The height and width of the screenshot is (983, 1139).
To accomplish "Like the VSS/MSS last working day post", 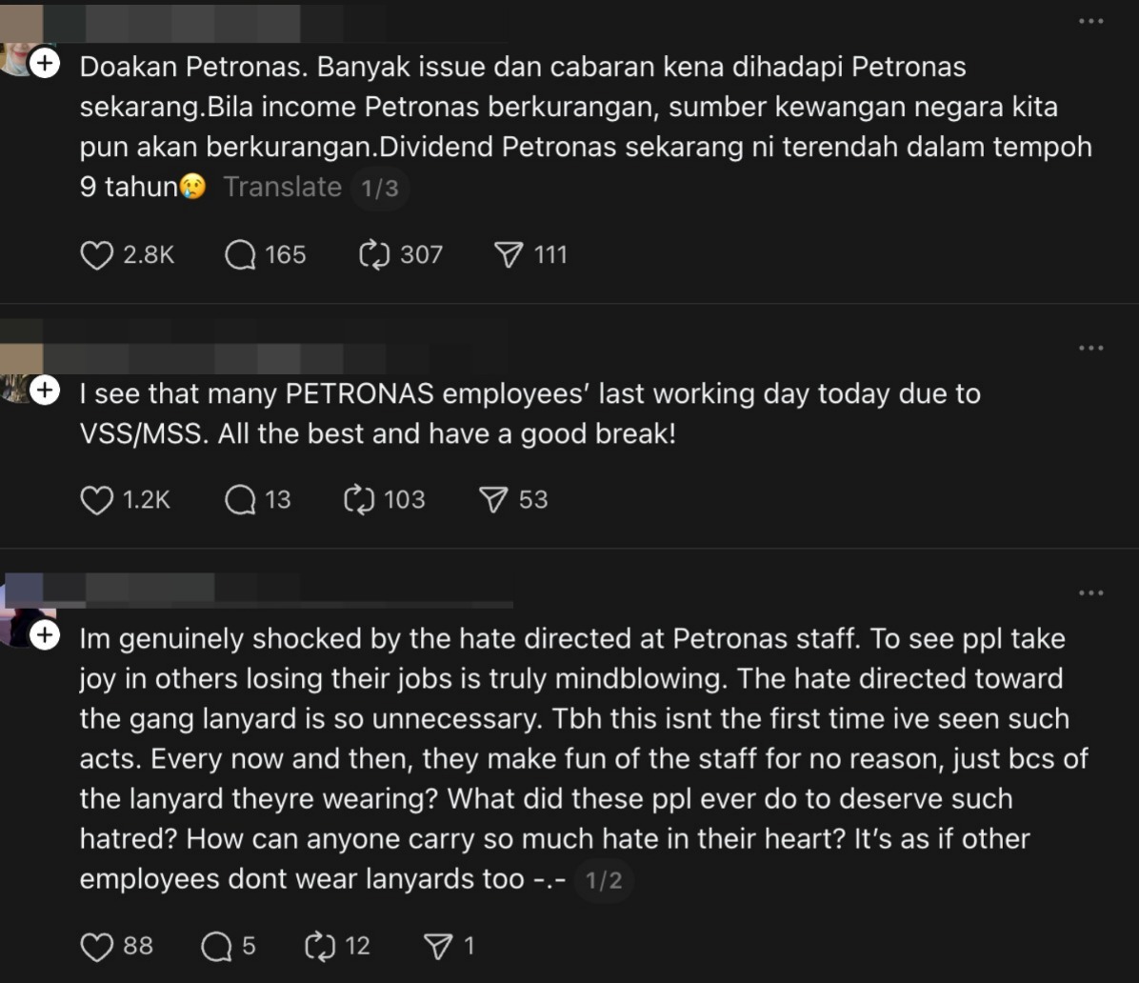I will point(97,500).
